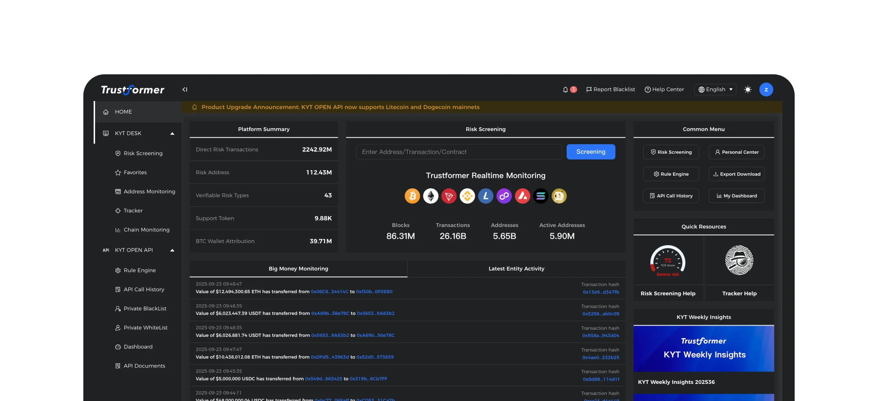Open transaction hash 0x13e9...d347fb link
Viewport: 878px width, 401px height.
[601, 292]
